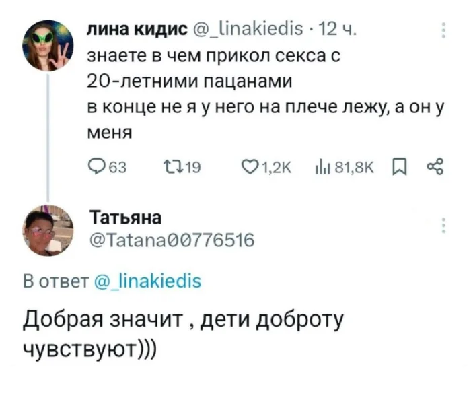471x400 pixels.
Task: Open the three-dot menu on лина кидис's tweet
Action: coord(442,31)
